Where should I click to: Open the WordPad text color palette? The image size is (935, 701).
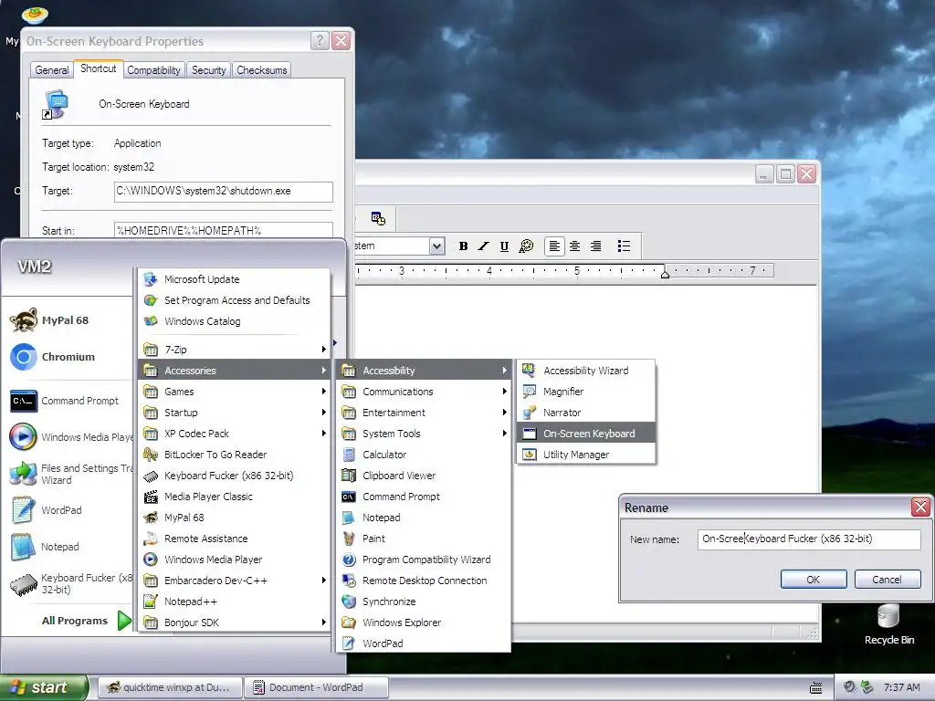(x=526, y=246)
